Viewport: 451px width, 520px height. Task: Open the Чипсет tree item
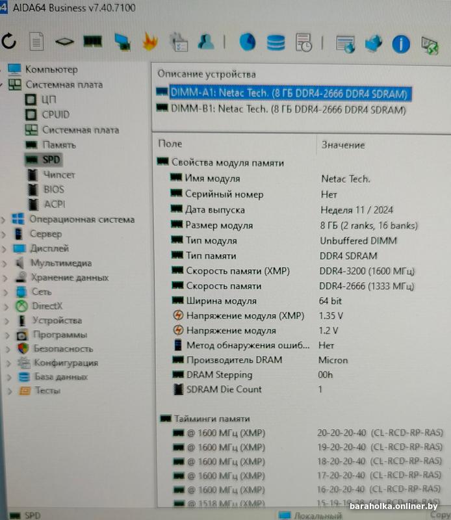click(59, 175)
